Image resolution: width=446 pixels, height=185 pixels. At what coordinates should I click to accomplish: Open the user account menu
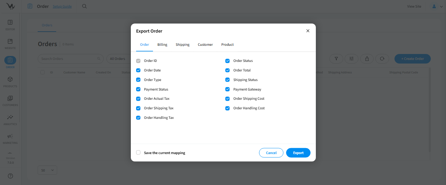click(437, 6)
